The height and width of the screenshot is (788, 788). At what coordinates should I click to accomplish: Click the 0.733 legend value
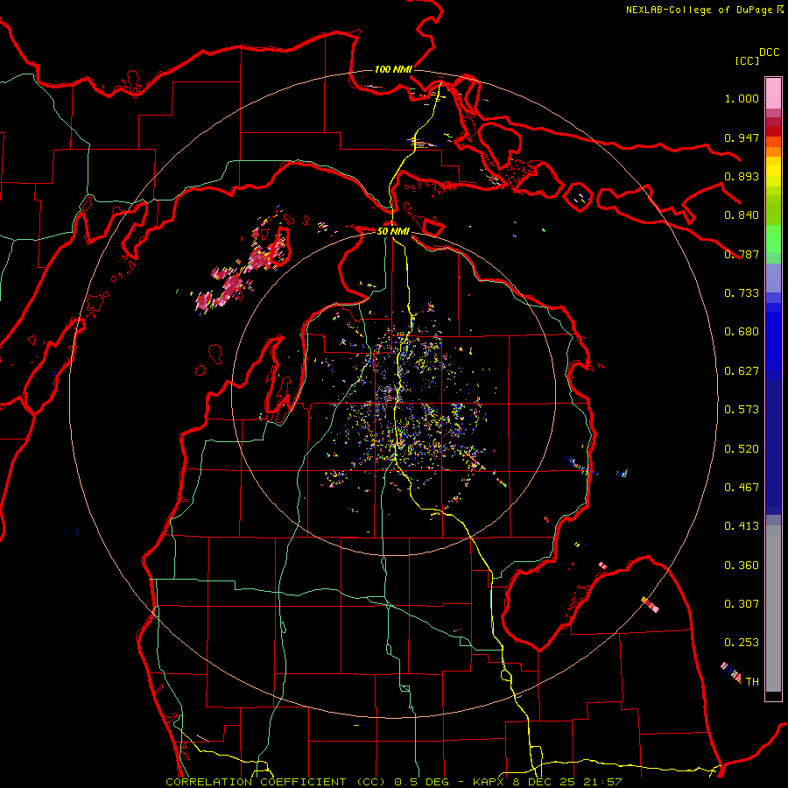pos(742,293)
